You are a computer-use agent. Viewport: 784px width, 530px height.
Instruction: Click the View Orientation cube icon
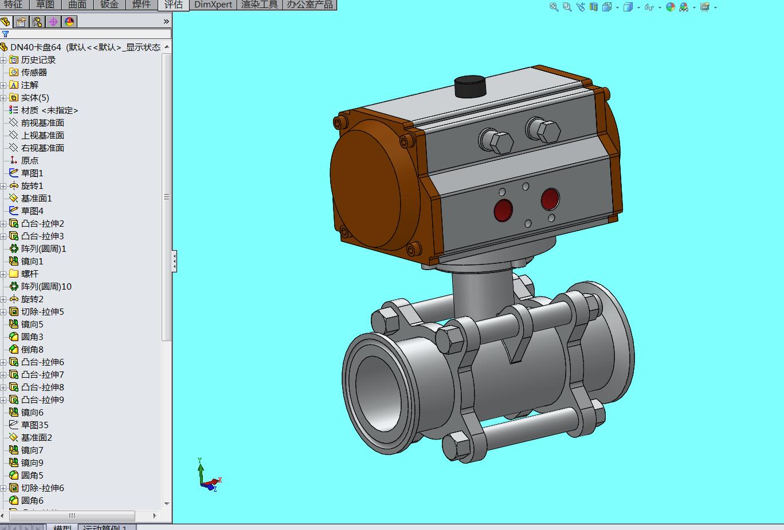607,7
